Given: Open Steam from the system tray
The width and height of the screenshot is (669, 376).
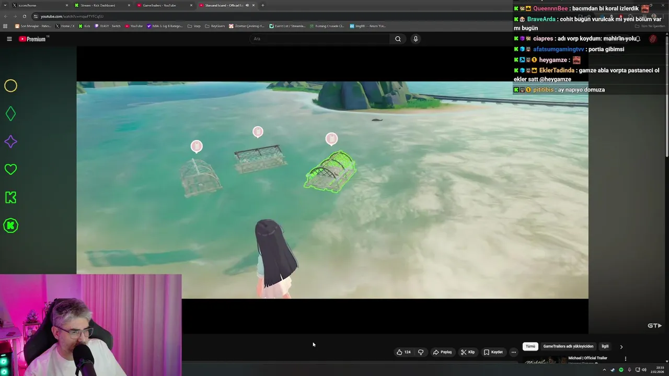Looking at the screenshot, I should click(x=613, y=370).
